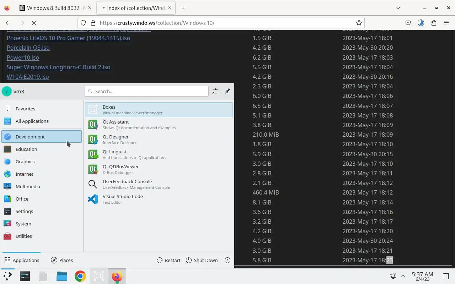This screenshot has width=455, height=284.
Task: Open the System category
Action: click(42, 224)
